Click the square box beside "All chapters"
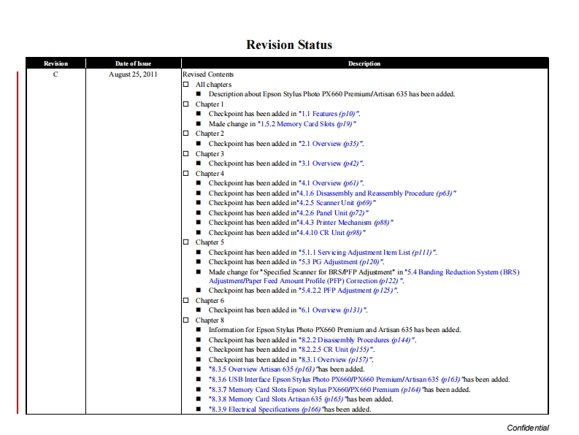Image resolution: width=579 pixels, height=435 pixels. [x=185, y=85]
